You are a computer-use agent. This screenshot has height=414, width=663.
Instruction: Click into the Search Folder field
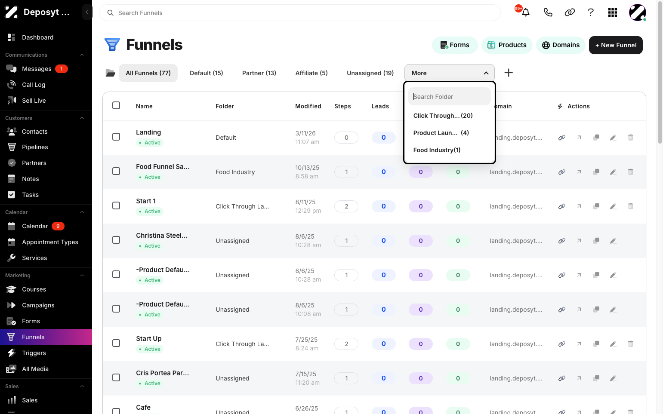pos(450,97)
